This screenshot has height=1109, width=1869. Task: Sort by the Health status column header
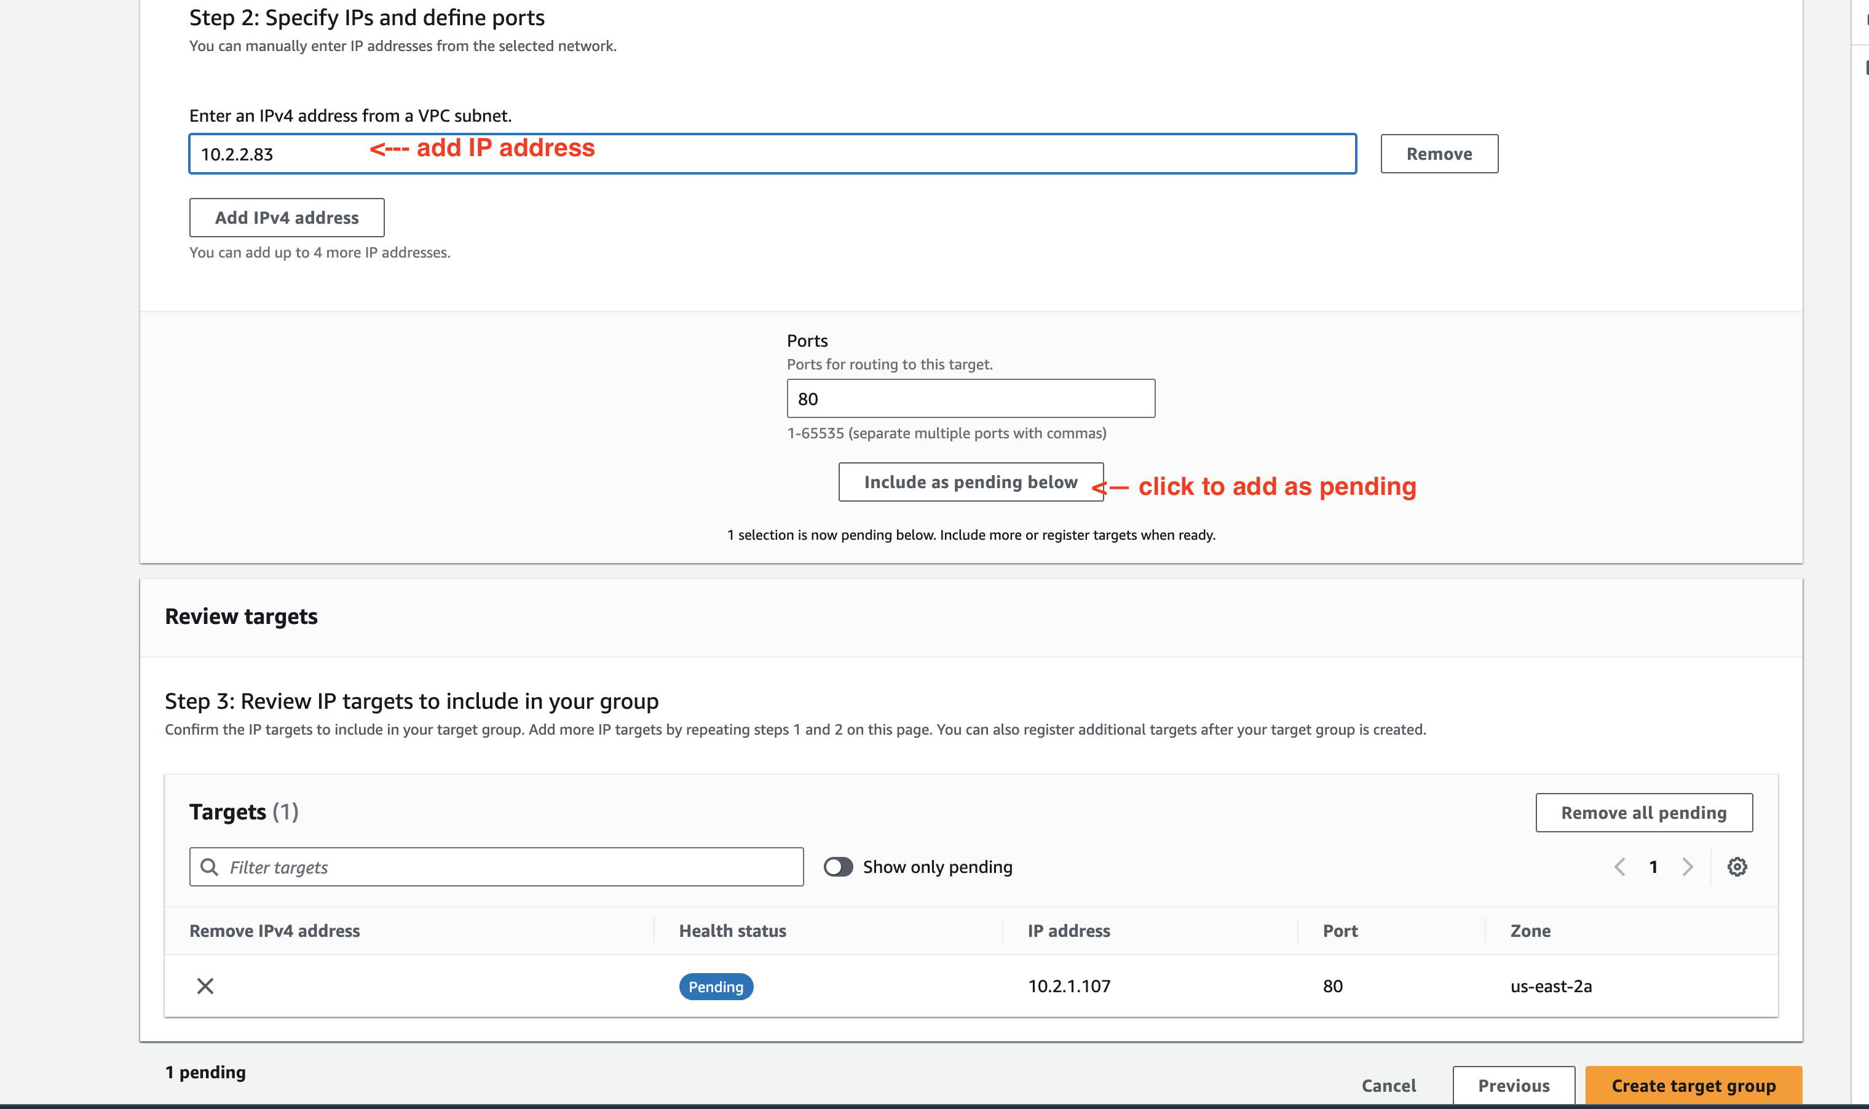tap(732, 930)
